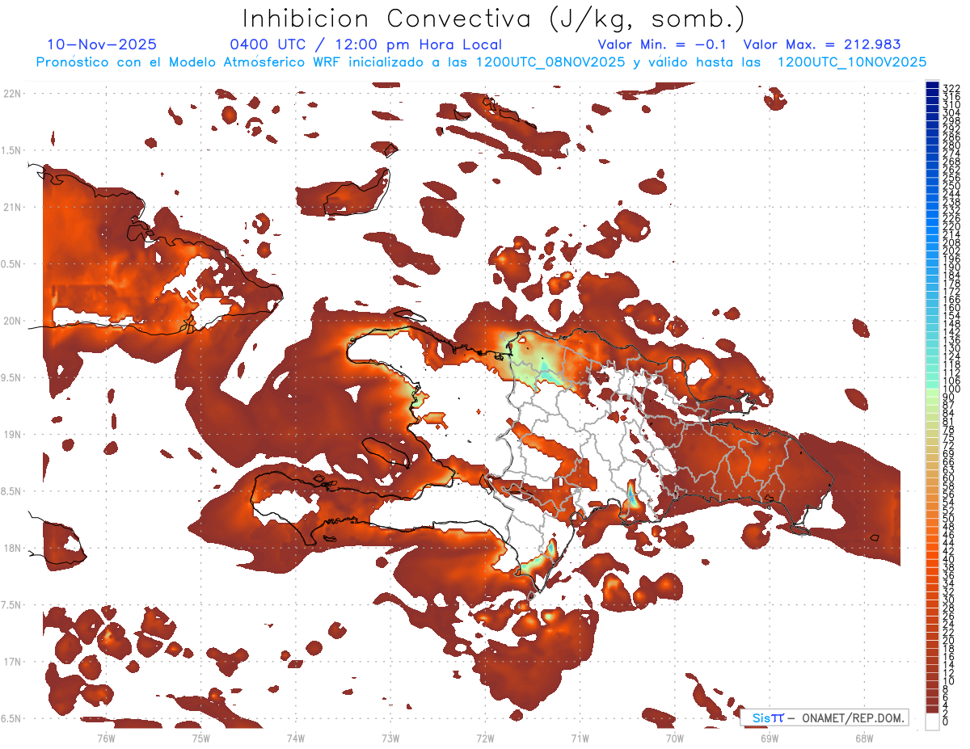
Task: Click the '72W' longitude label
Action: coord(485,738)
